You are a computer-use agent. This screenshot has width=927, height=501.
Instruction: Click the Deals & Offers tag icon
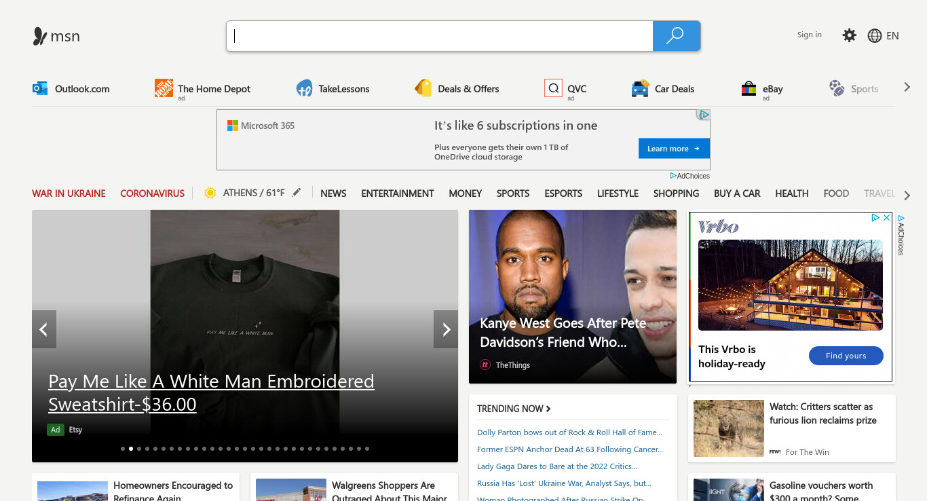pyautogui.click(x=423, y=88)
